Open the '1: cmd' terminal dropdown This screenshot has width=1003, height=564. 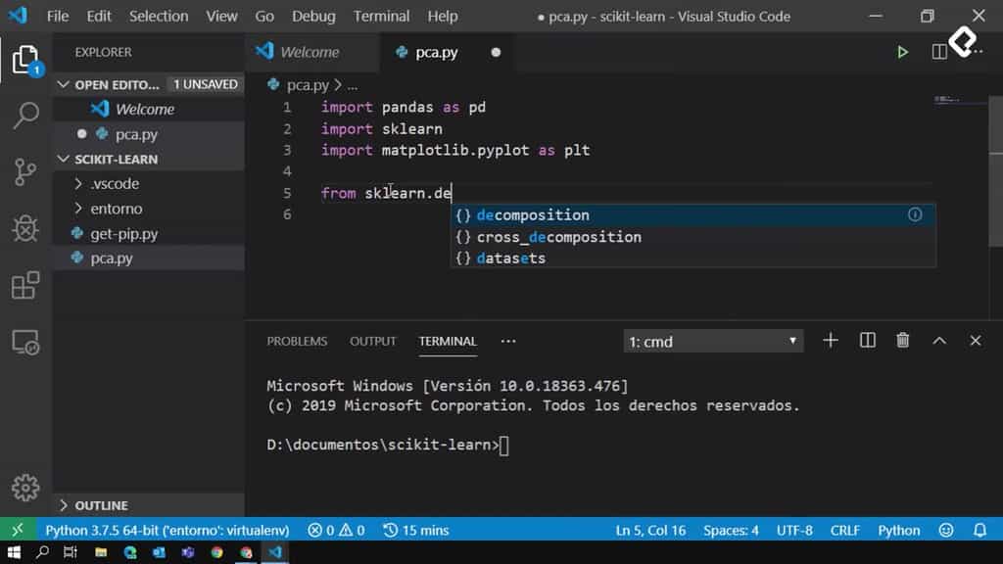tap(712, 340)
